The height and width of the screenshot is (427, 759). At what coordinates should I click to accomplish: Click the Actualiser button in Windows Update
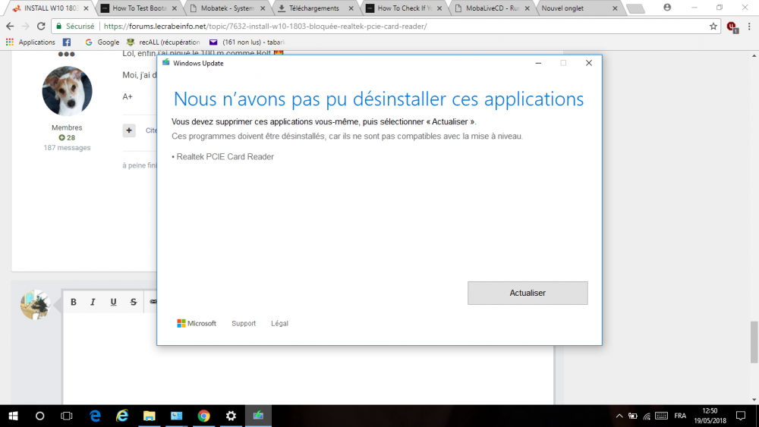click(528, 293)
